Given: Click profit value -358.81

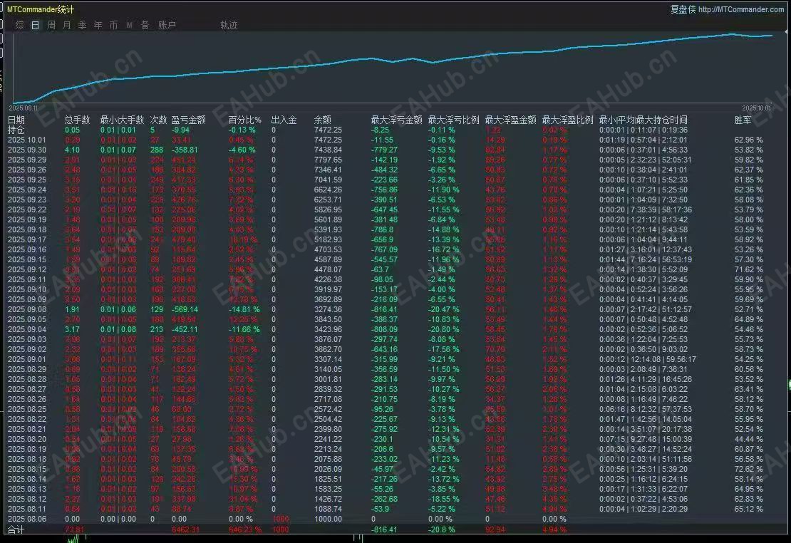Looking at the screenshot, I should tap(185, 150).
